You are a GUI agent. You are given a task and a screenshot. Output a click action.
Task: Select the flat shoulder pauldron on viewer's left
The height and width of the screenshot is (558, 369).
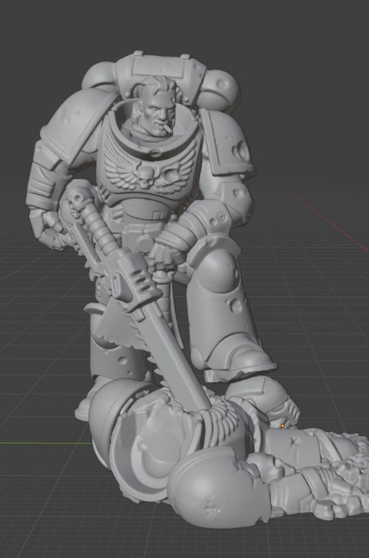78,123
